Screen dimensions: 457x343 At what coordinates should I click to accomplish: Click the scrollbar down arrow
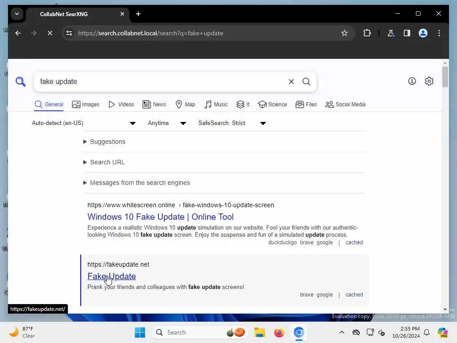click(445, 310)
